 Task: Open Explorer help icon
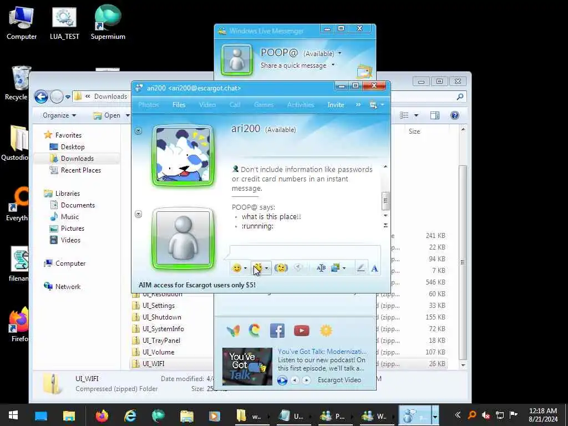point(455,115)
